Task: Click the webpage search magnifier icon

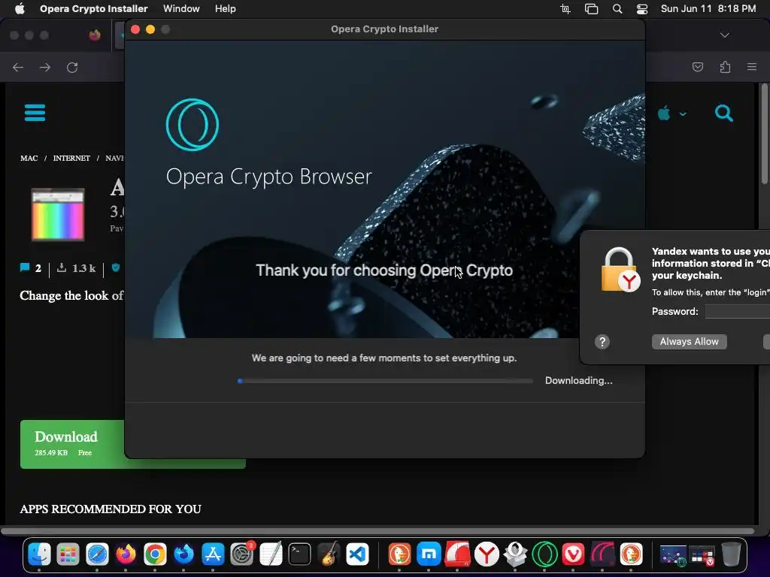Action: 724,113
